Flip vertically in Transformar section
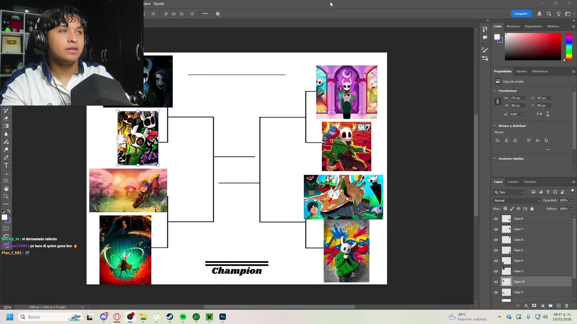Viewport: 577px width, 324px height. click(547, 114)
